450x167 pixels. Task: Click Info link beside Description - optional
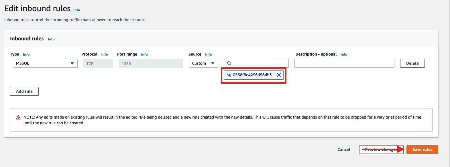tap(344, 54)
